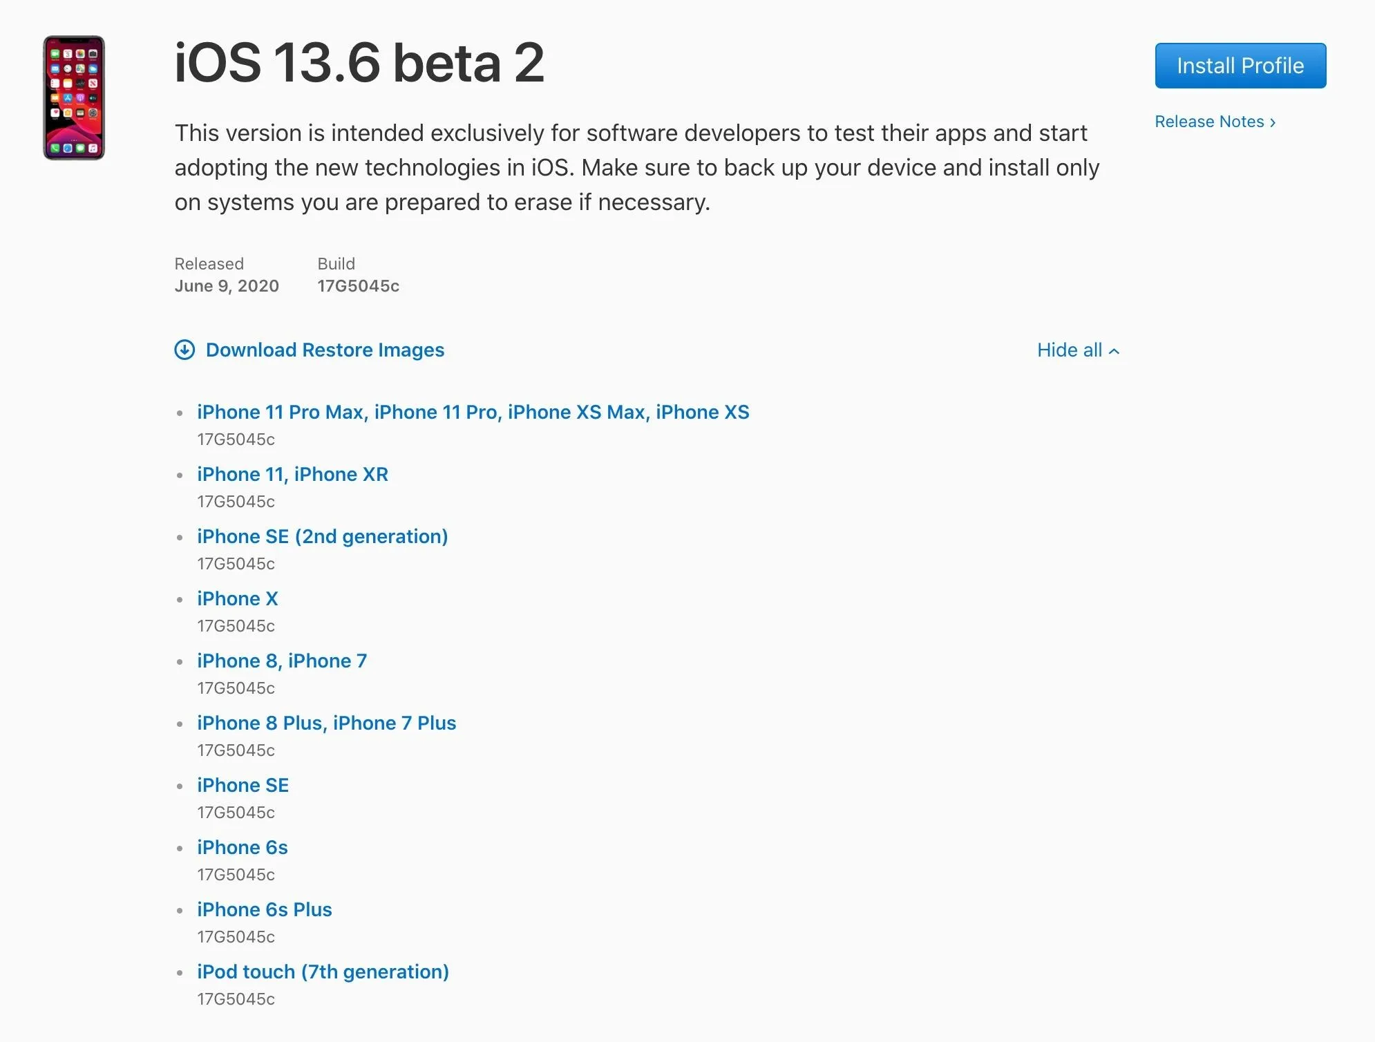Download the original iPhone SE image
This screenshot has height=1042, width=1375.
[243, 786]
